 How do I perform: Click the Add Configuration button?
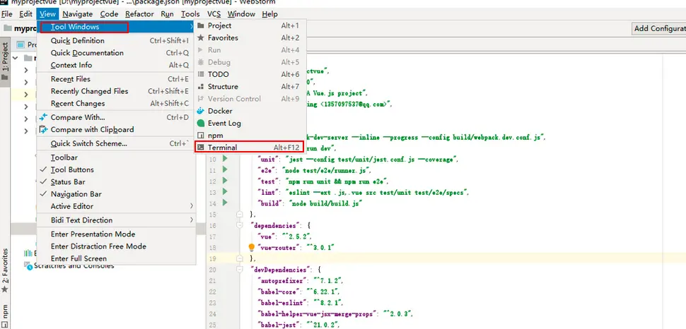(659, 28)
